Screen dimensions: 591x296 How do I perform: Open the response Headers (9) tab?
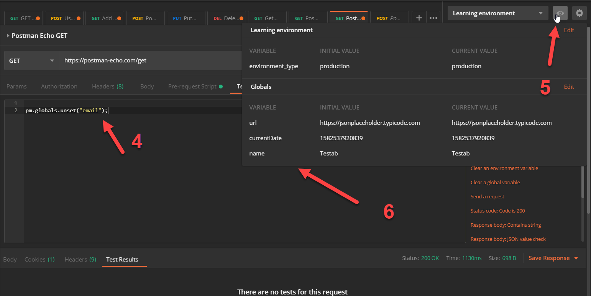pyautogui.click(x=80, y=259)
